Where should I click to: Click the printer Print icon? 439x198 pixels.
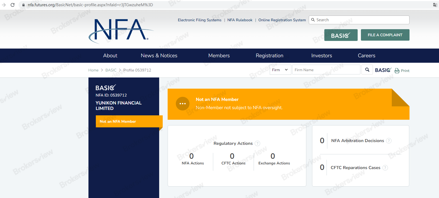click(x=397, y=71)
